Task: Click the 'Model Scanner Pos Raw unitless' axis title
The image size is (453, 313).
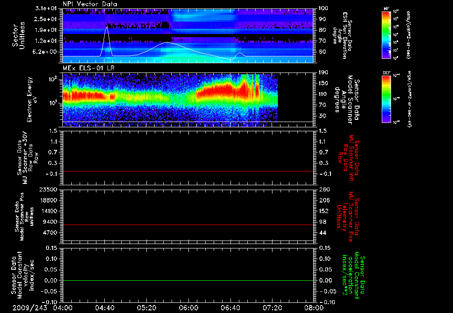Action: click(x=24, y=217)
